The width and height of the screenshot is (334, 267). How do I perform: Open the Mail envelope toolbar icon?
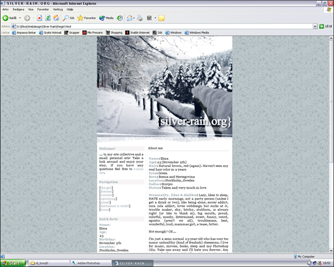click(x=130, y=18)
